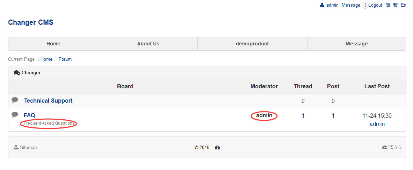Open the last post author admin link
The height and width of the screenshot is (170, 413).
click(x=377, y=124)
